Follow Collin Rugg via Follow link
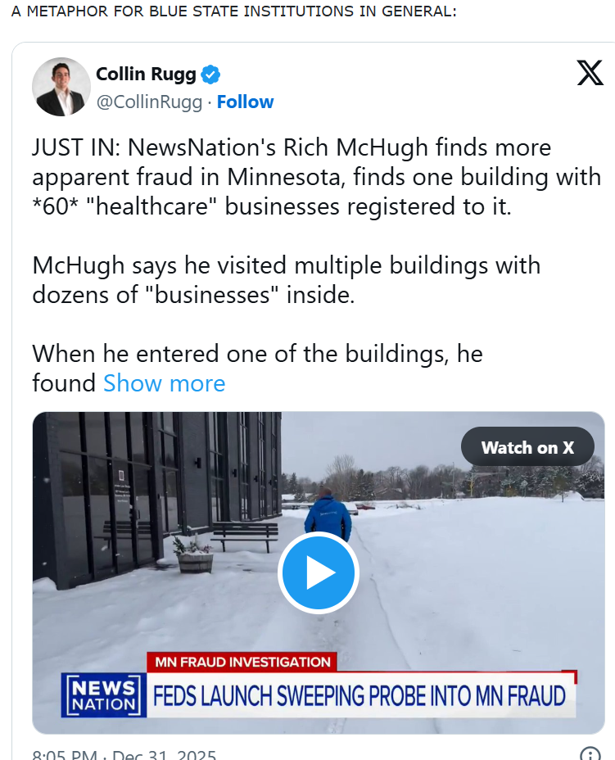Screen dimensions: 615x760 click(x=245, y=102)
